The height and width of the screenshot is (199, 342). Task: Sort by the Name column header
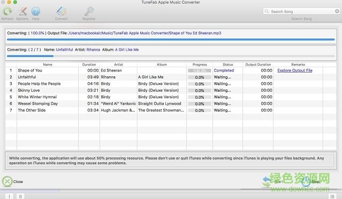[x=48, y=65]
